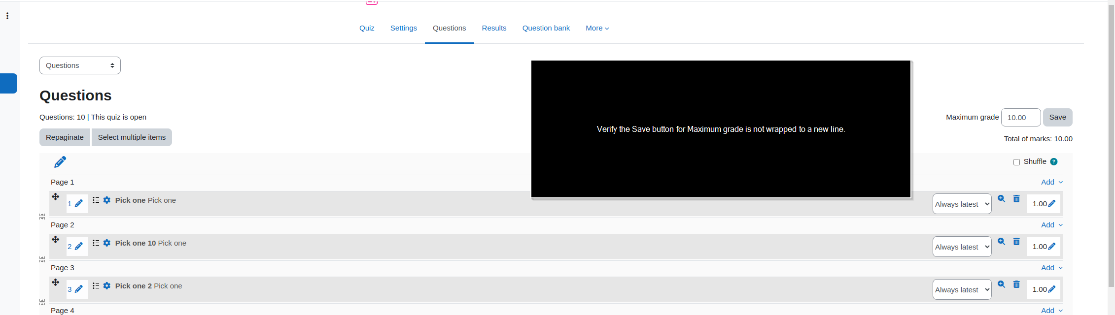Open Always latest version dropdown for question 3

[x=962, y=289]
